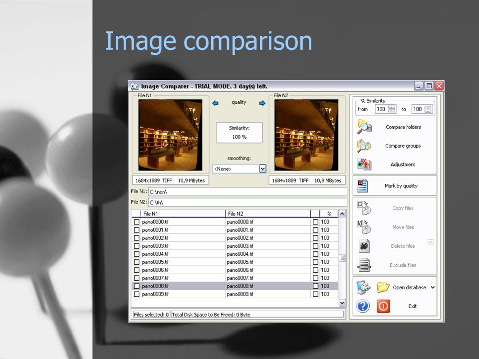479x359 pixels.
Task: Click the Compare folders button label
Action: pos(403,127)
